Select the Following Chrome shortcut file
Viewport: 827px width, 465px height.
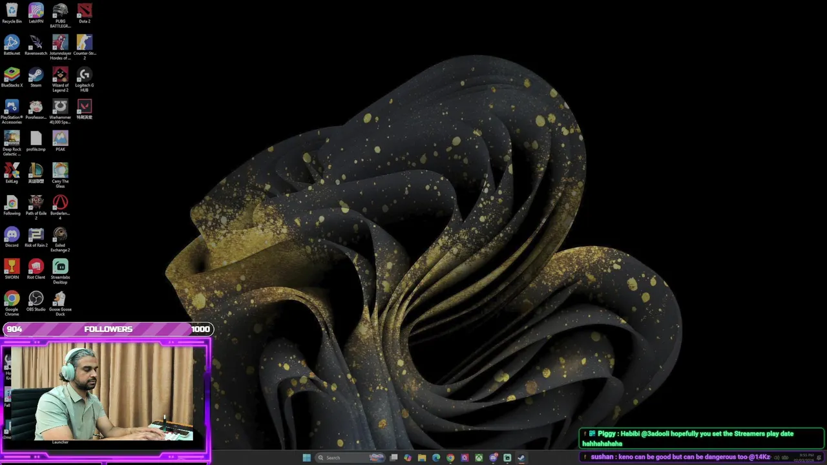tap(12, 205)
